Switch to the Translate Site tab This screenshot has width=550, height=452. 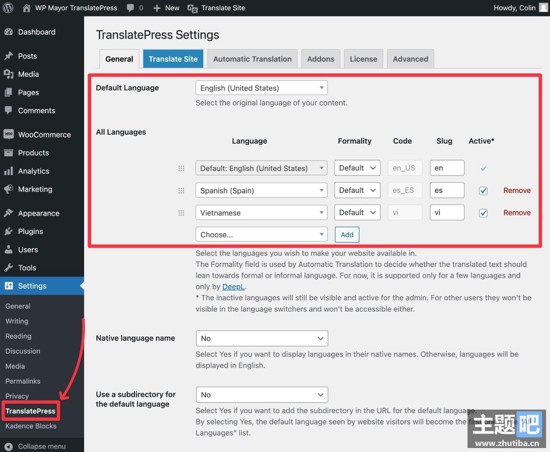[173, 59]
